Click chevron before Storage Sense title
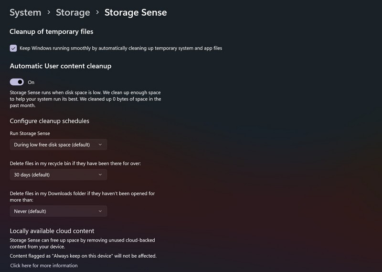382x272 pixels. point(97,13)
